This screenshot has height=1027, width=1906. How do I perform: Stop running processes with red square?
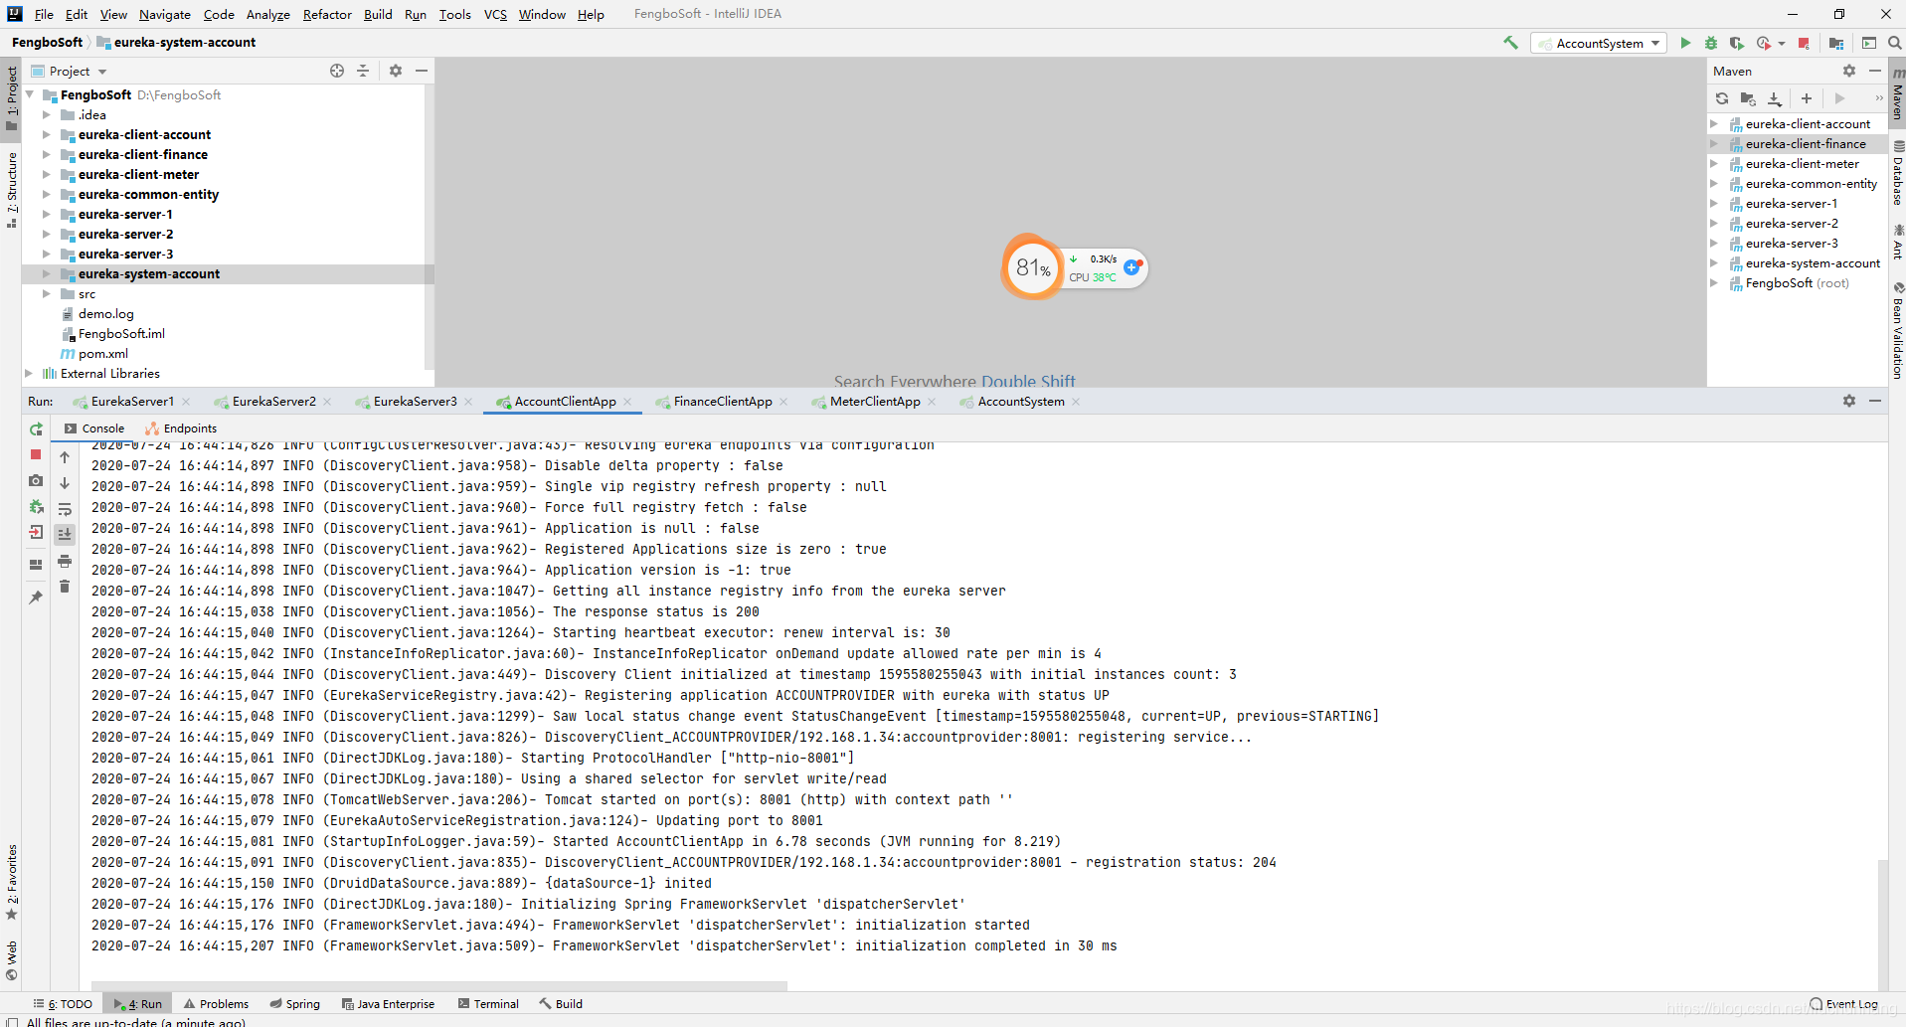click(1804, 43)
